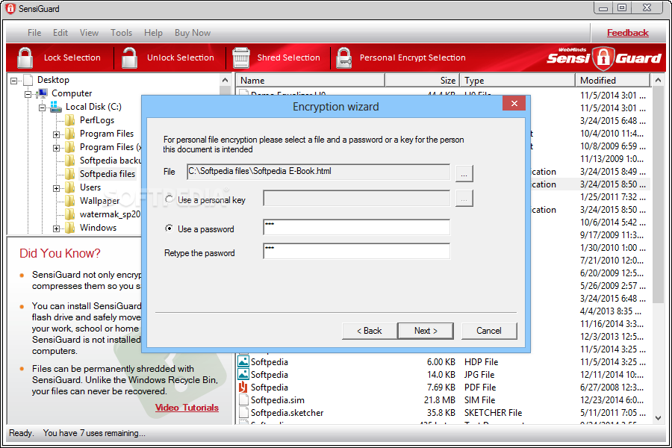Viewport: 672px width, 448px height.
Task: Select the "Use a password" option
Action: tap(169, 228)
